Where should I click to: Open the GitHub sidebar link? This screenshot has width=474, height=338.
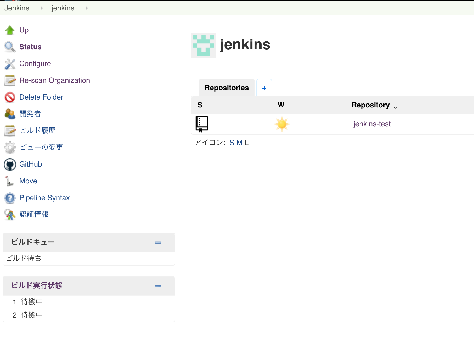(31, 164)
